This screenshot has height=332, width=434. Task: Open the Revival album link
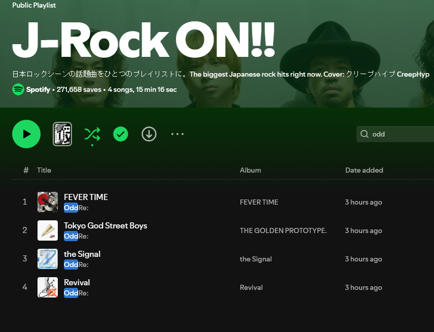[251, 287]
